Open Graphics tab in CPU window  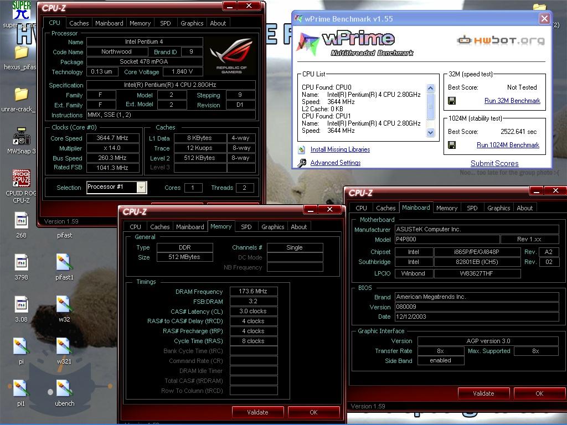pos(192,23)
